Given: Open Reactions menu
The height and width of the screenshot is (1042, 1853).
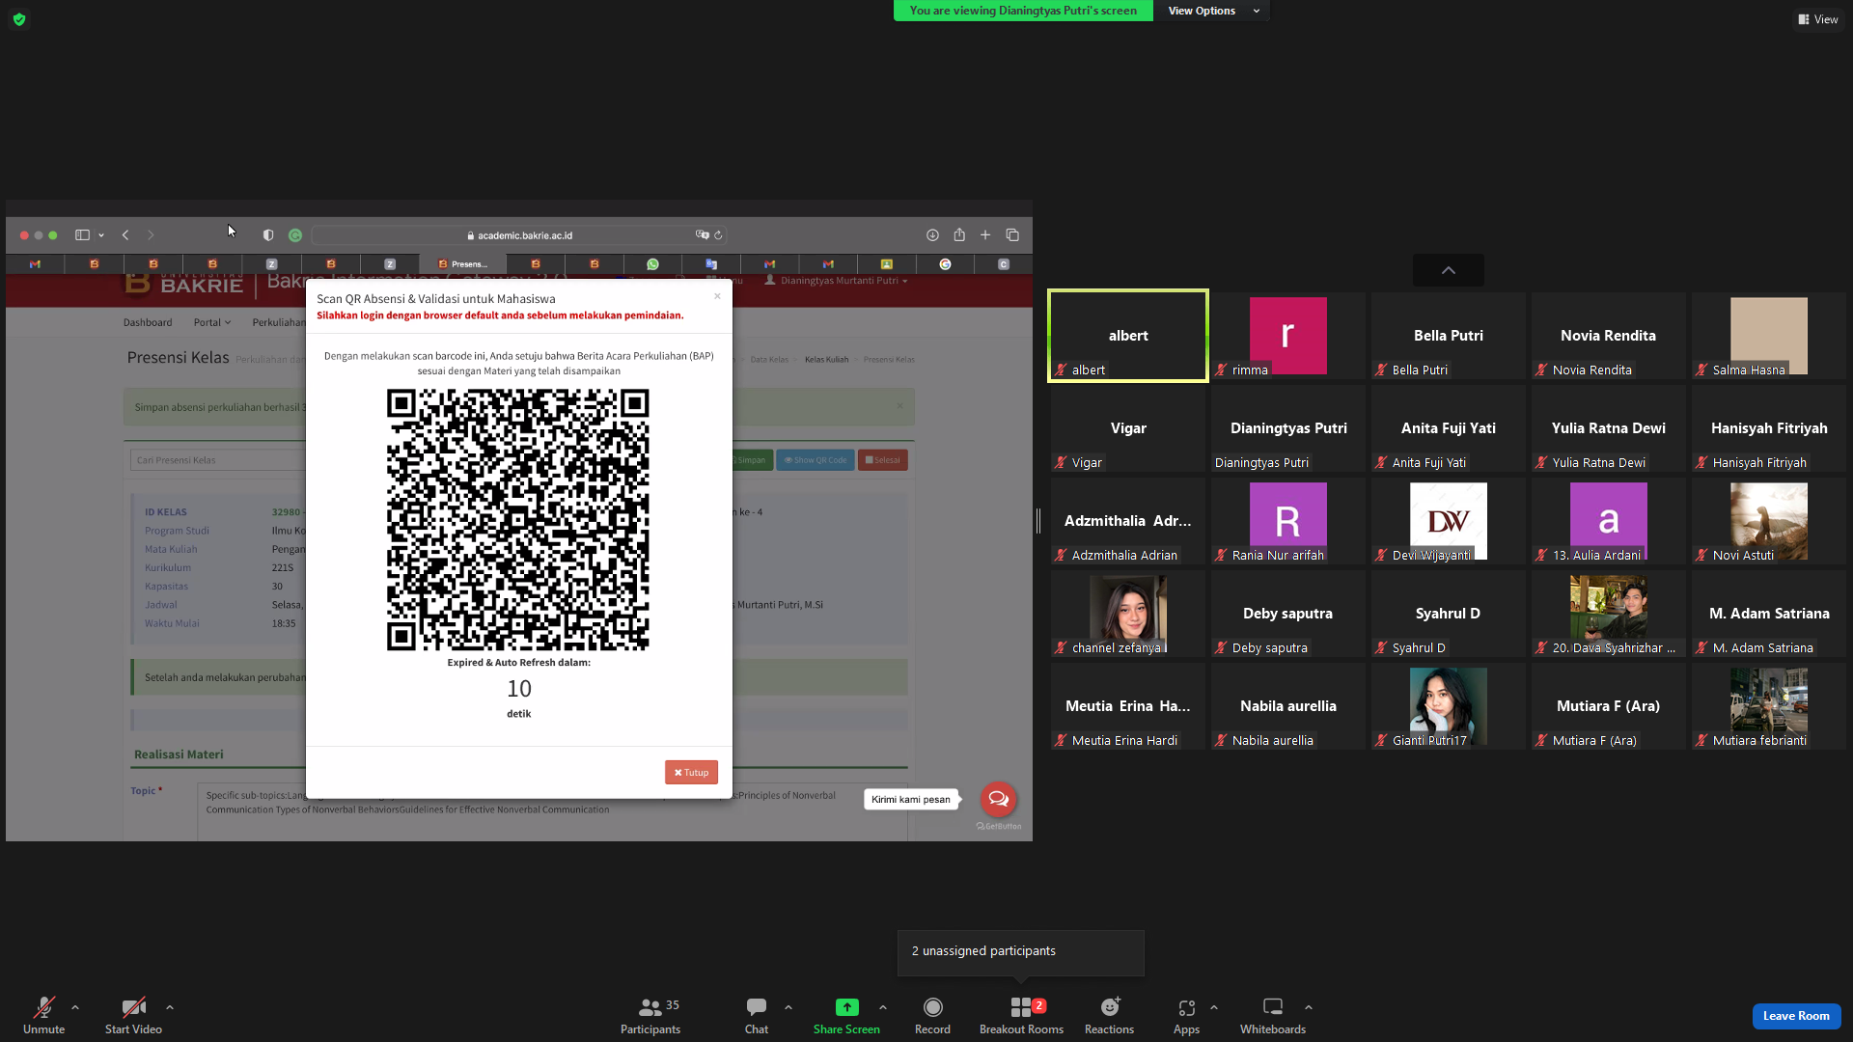Looking at the screenshot, I should pos(1109,1015).
